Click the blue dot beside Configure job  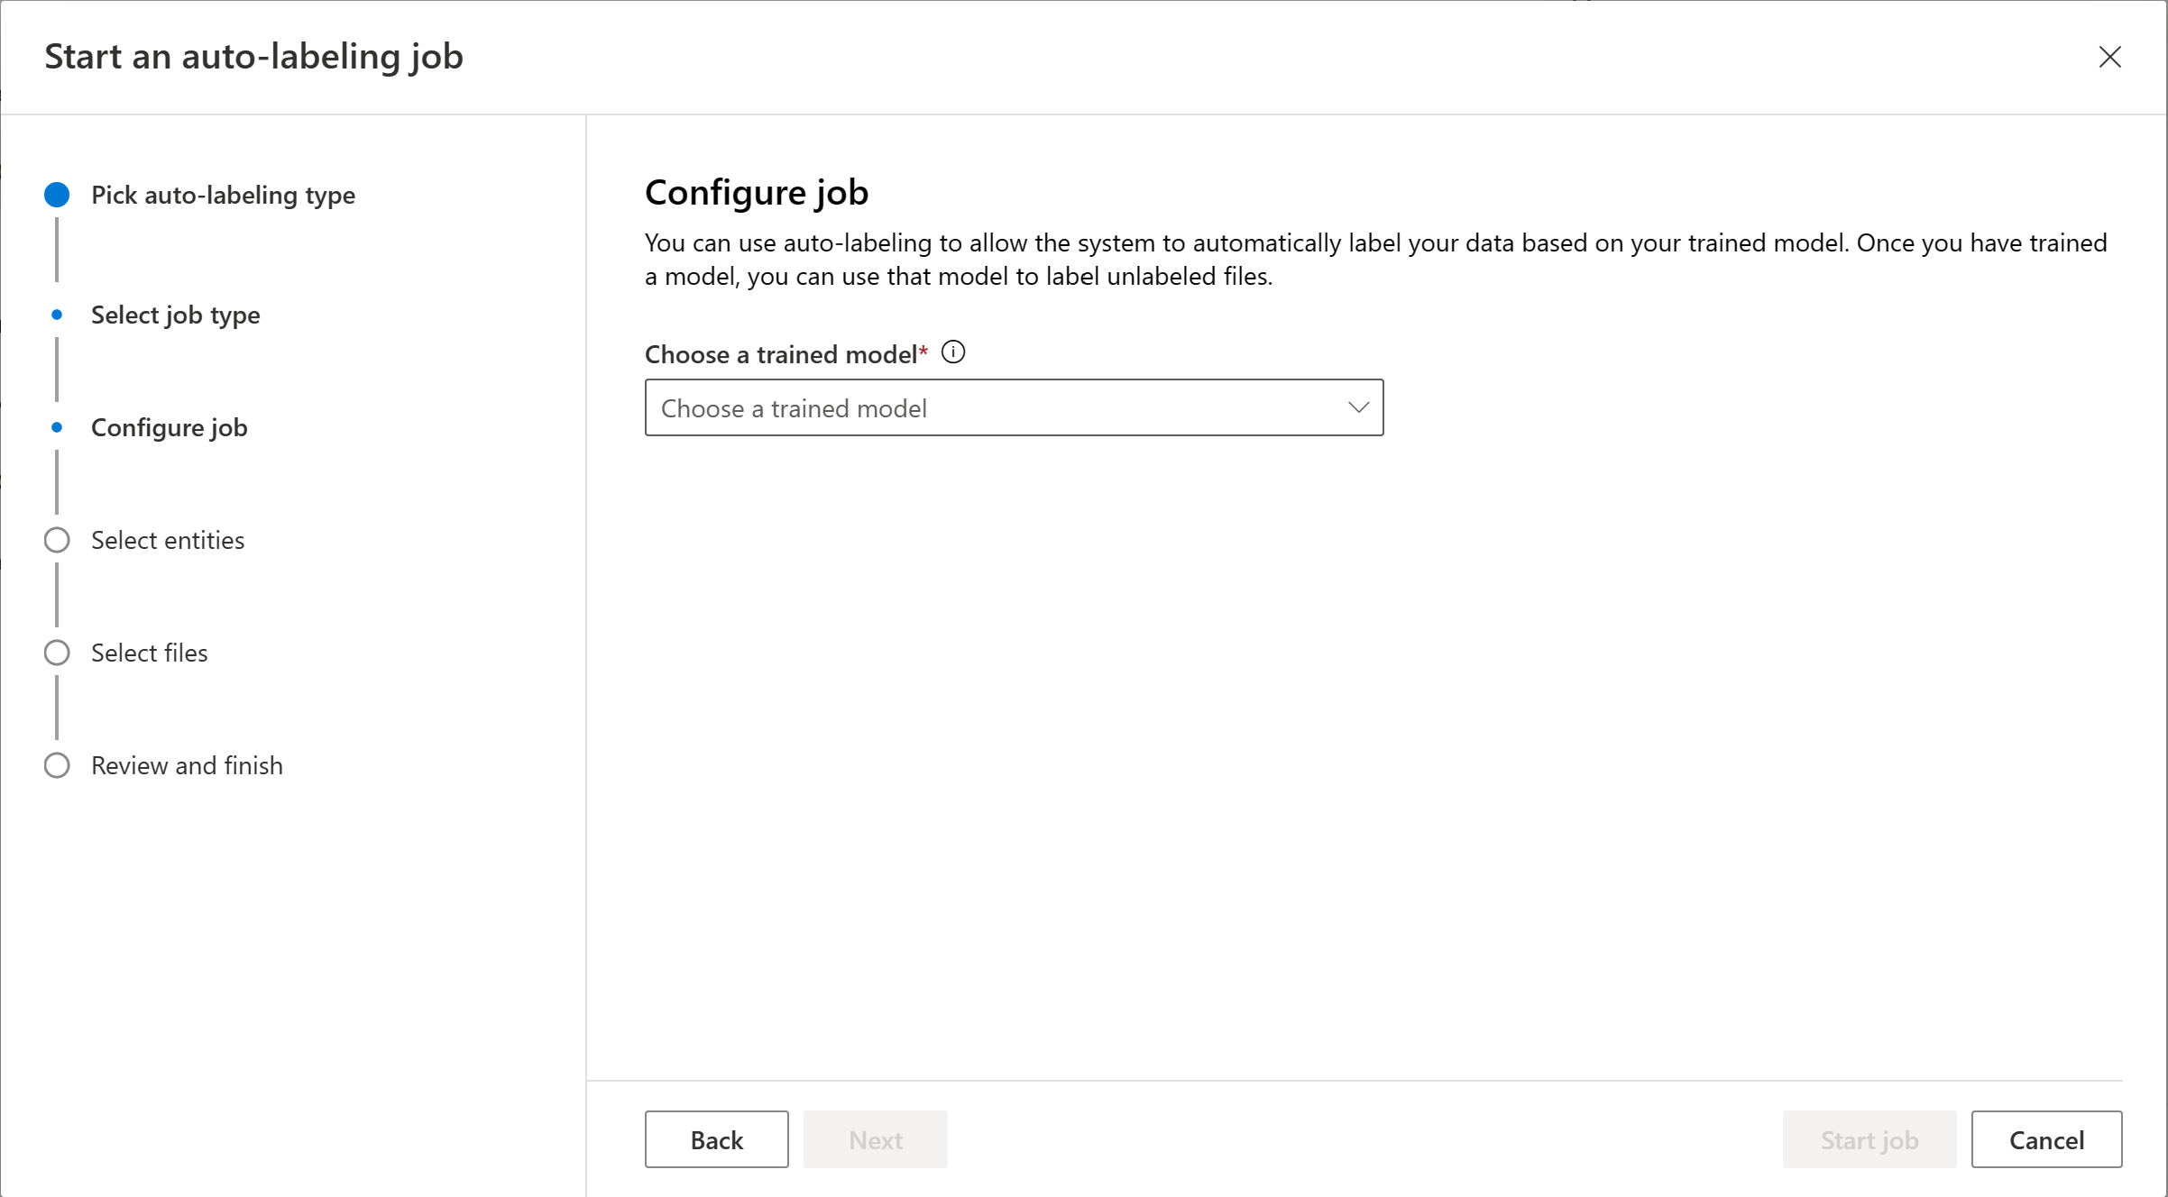(57, 427)
